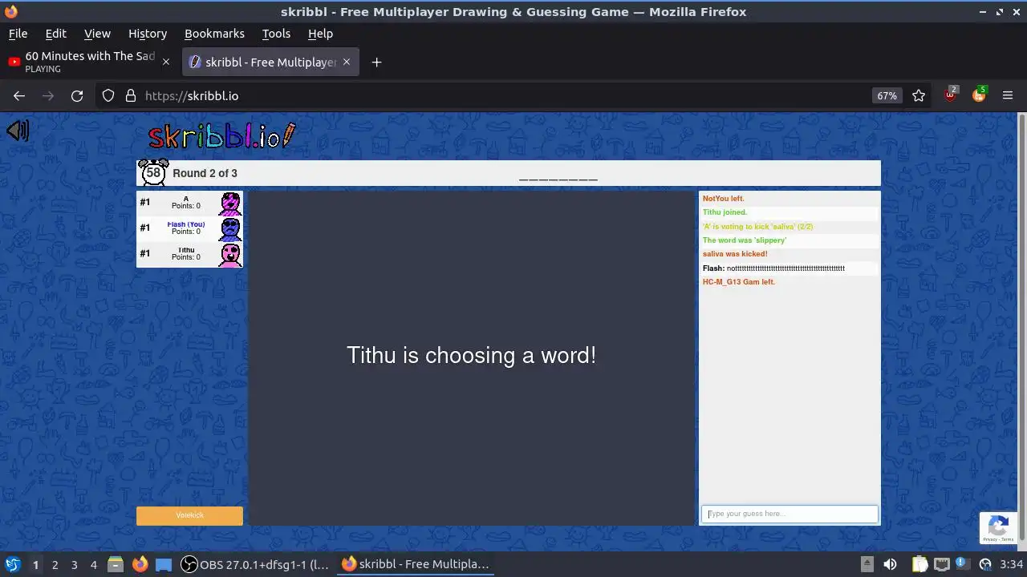This screenshot has width=1027, height=577.
Task: Open the uBlock Origin extension icon
Action: pos(950,95)
